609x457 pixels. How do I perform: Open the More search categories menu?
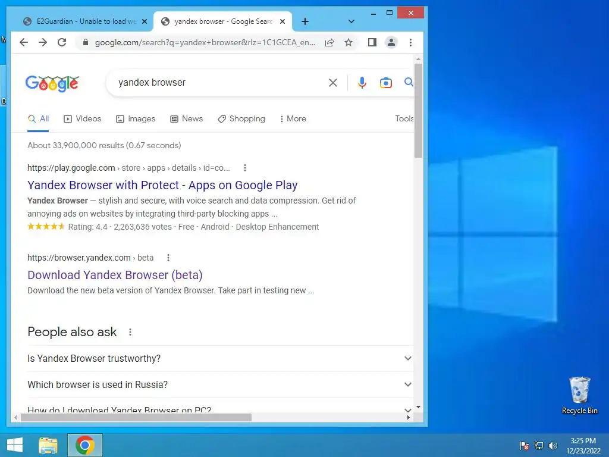(x=293, y=119)
